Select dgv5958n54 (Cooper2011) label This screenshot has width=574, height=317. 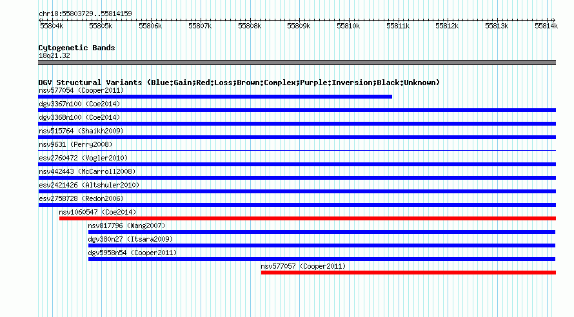[132, 253]
